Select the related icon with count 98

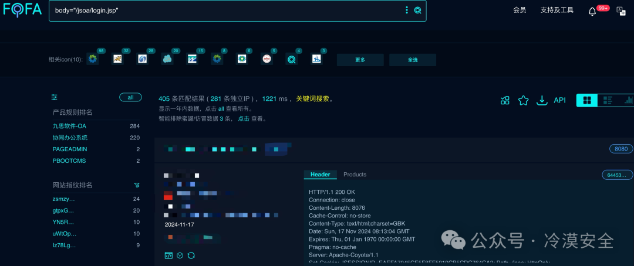pyautogui.click(x=93, y=59)
